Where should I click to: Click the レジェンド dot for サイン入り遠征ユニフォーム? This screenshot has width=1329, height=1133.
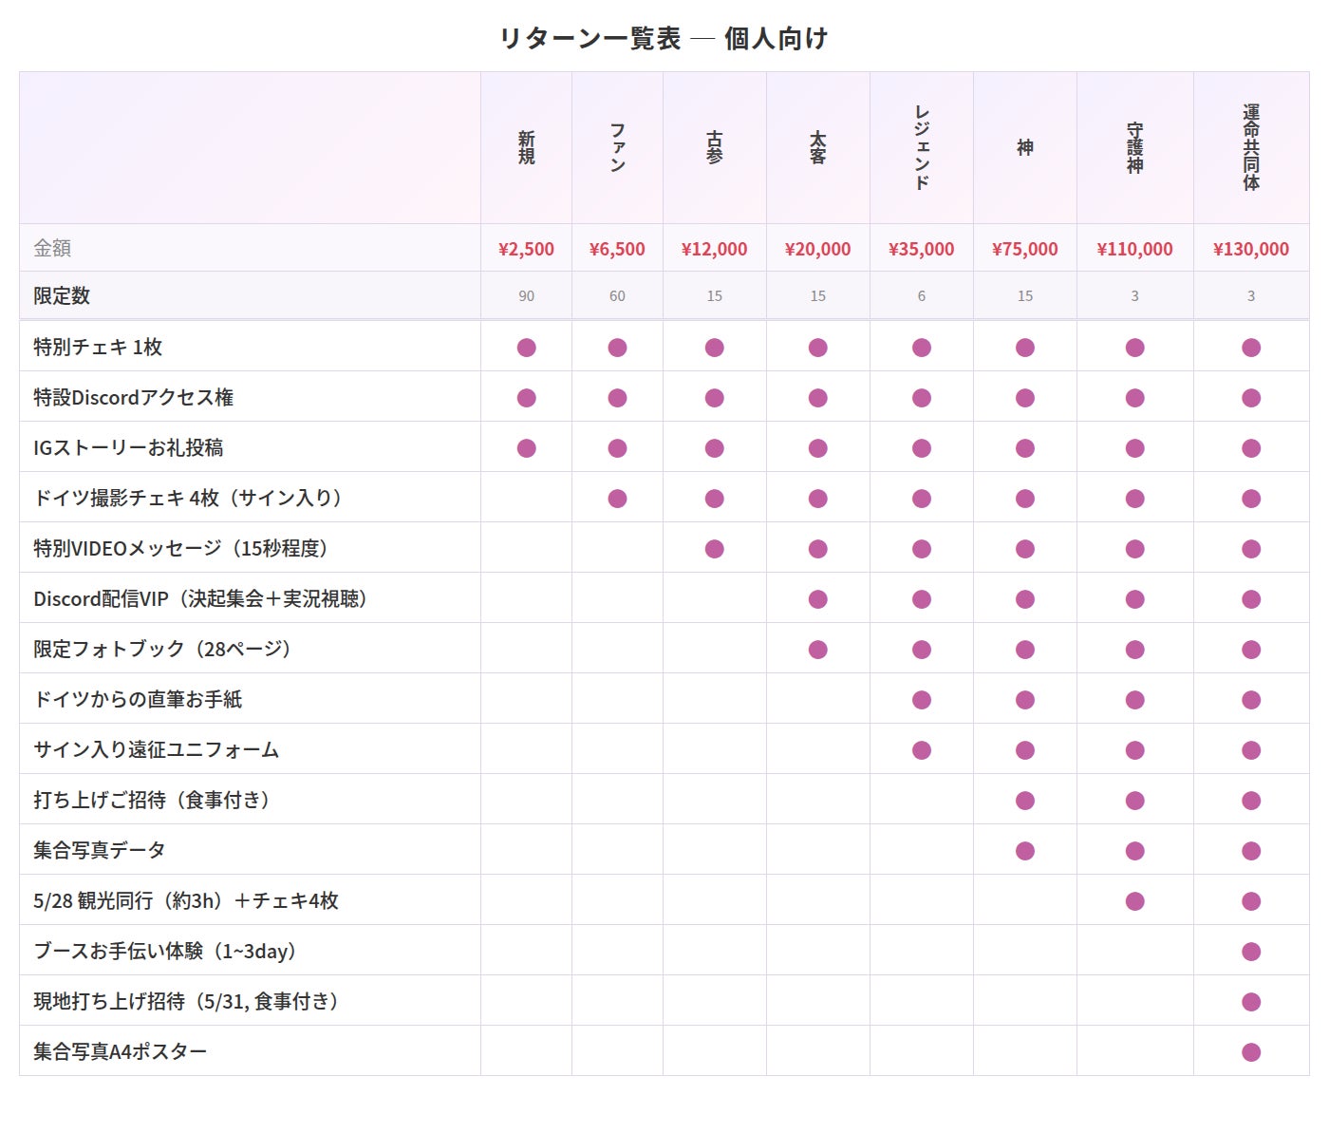(921, 750)
